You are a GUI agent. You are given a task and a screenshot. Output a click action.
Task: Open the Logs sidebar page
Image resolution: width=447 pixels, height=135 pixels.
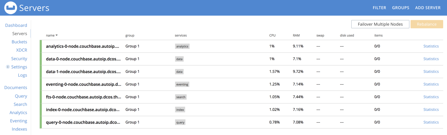[22, 75]
